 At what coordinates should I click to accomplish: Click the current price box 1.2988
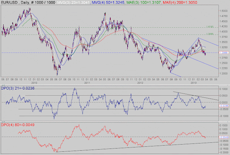(224, 53)
